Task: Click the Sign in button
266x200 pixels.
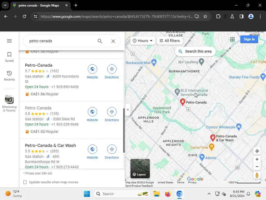Action: pos(249,39)
